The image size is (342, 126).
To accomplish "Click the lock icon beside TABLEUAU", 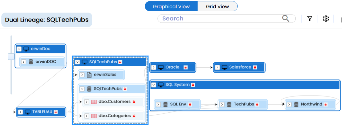I will 56,112.
